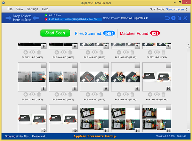Click the undo arrow icon in the blue toolbar
Screen dimensions: 192x141
167,18
